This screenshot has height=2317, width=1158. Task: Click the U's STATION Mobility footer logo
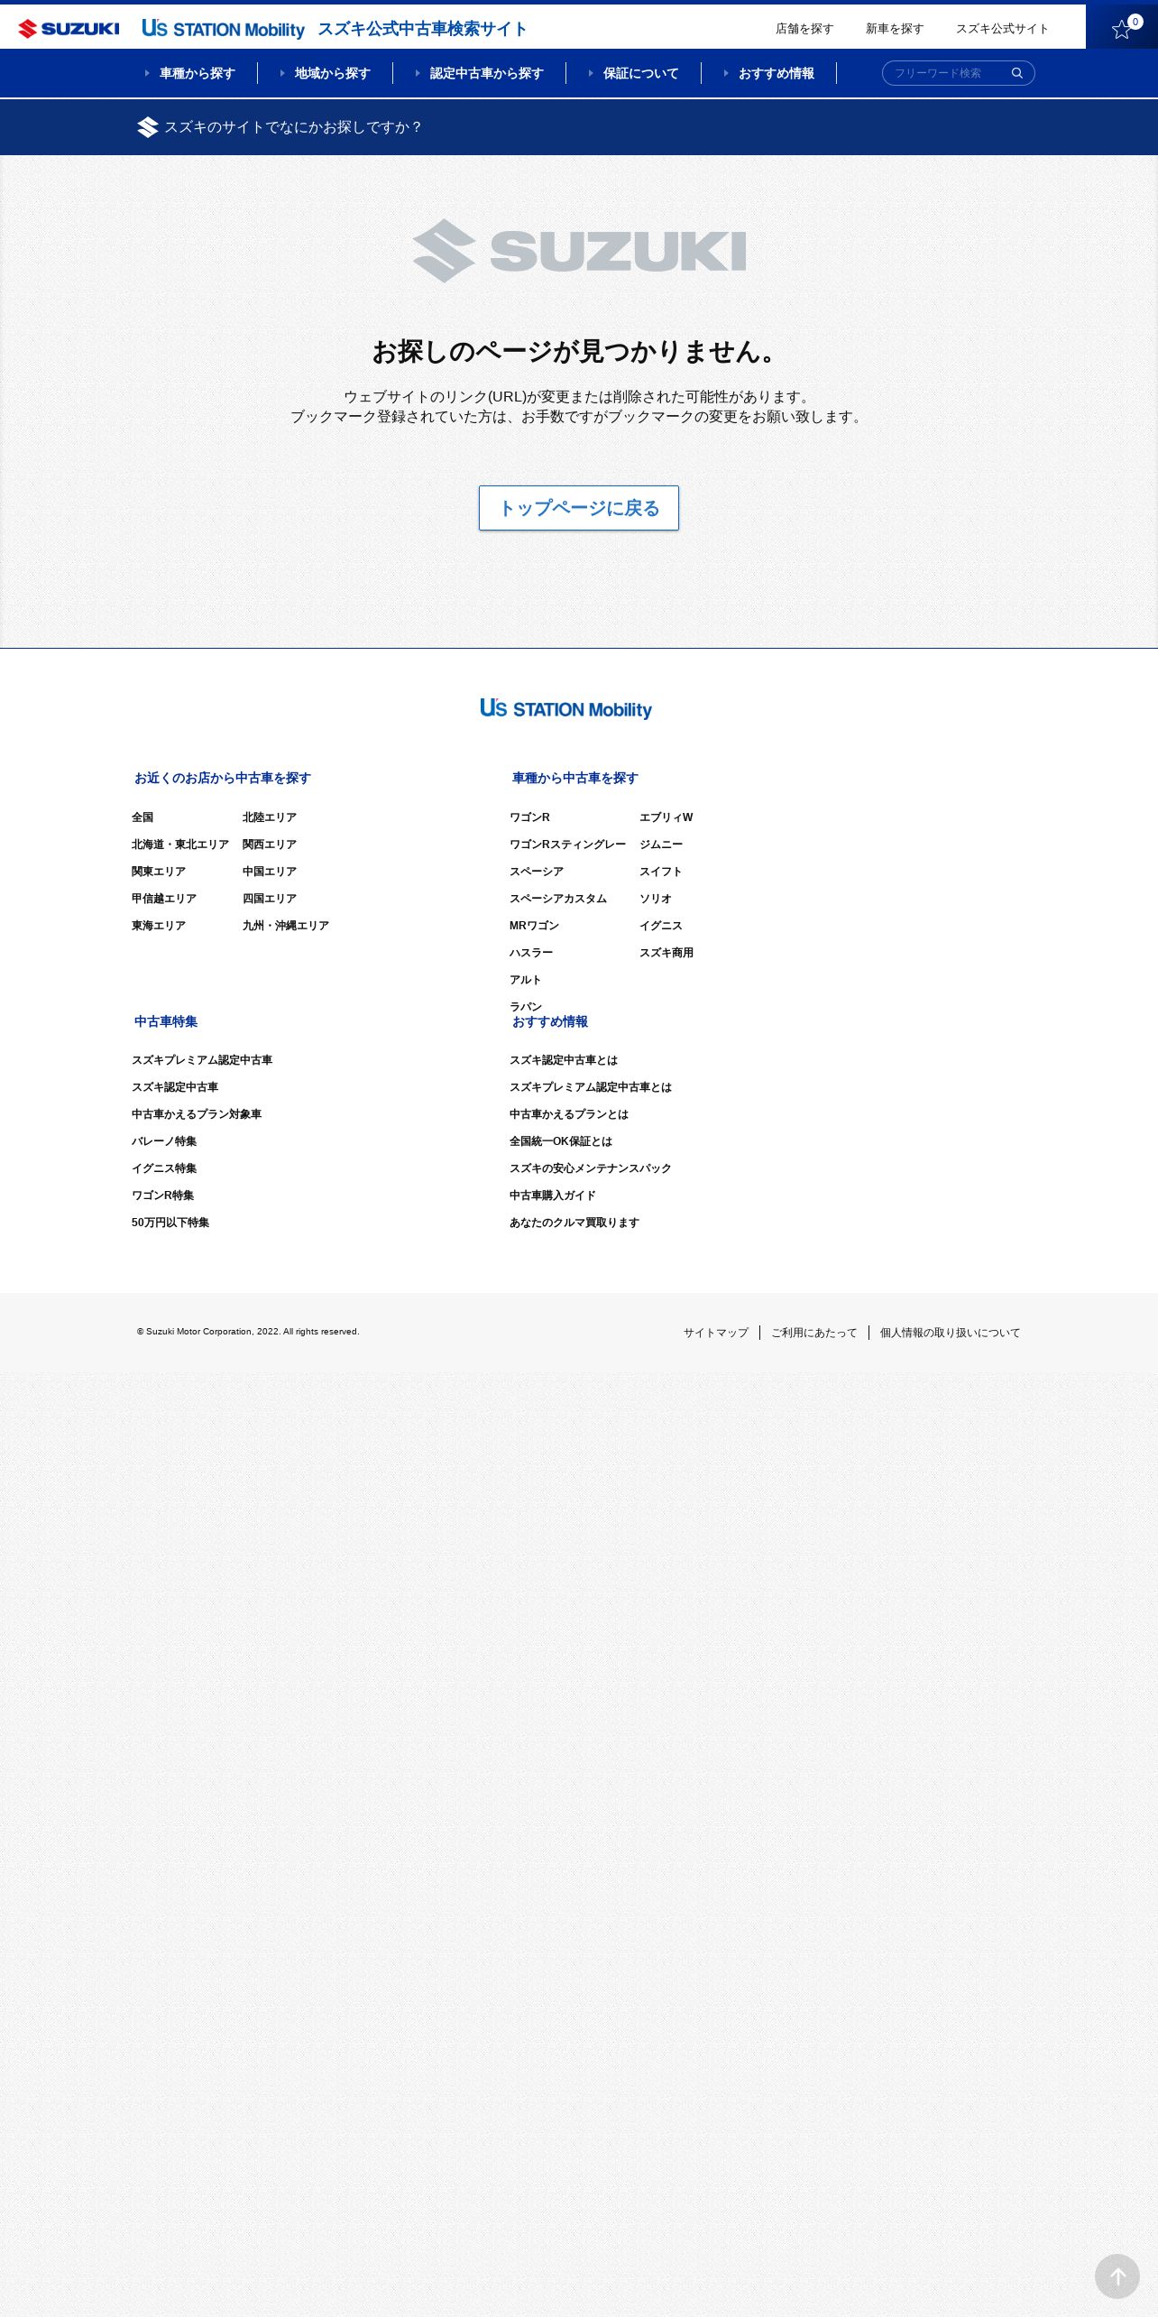click(565, 709)
